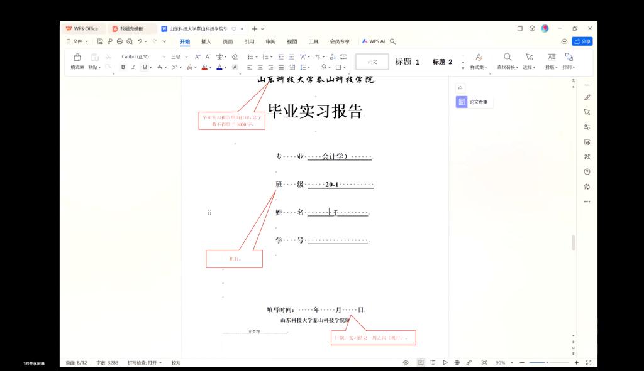Image resolution: width=644 pixels, height=371 pixels.
Task: Toggle eye protection mode in status bar
Action: tap(406, 362)
